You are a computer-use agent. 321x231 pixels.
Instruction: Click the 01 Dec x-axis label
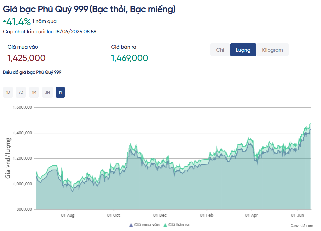160,215
